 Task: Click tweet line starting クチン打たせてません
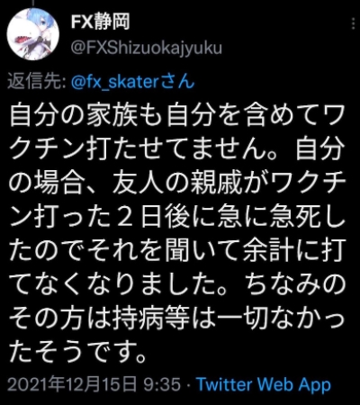pos(177,148)
